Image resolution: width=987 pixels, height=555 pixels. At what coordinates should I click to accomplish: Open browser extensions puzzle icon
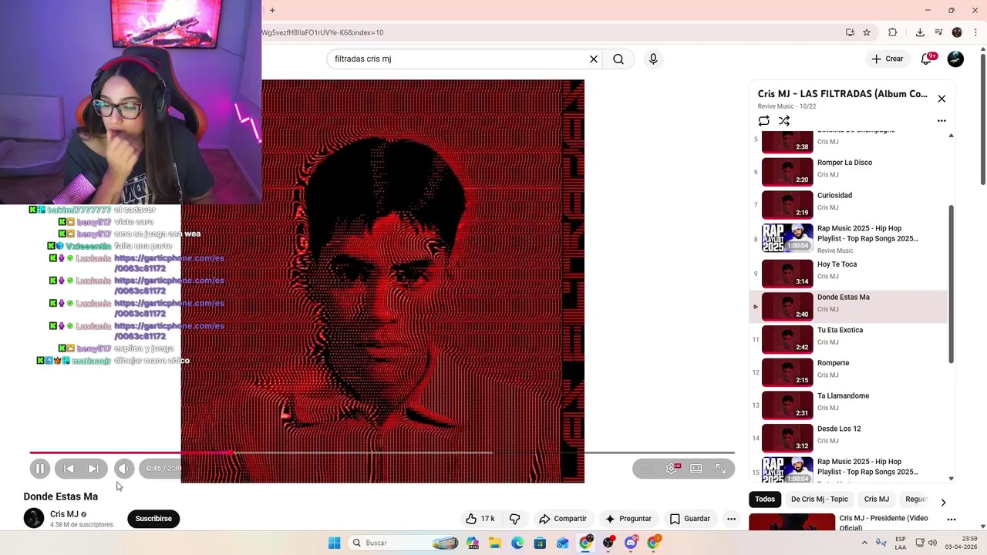(x=893, y=32)
